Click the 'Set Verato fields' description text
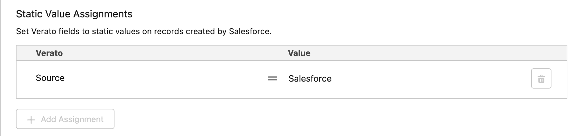This screenshot has width=582, height=136. click(144, 31)
